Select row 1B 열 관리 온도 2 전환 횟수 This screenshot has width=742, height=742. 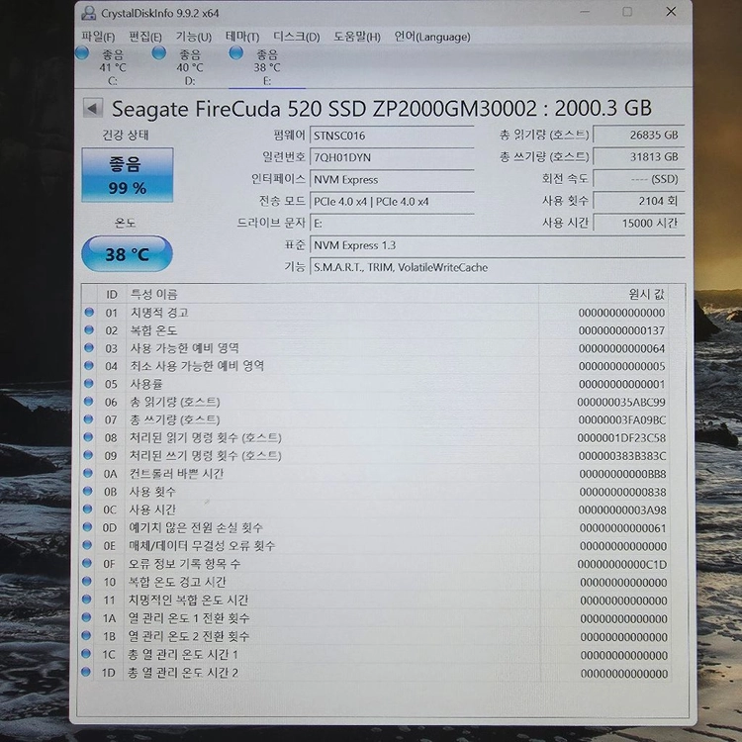click(x=377, y=636)
